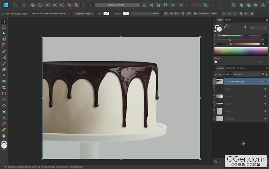269x169 pixels.
Task: Select the Pen tool
Action: (4, 51)
